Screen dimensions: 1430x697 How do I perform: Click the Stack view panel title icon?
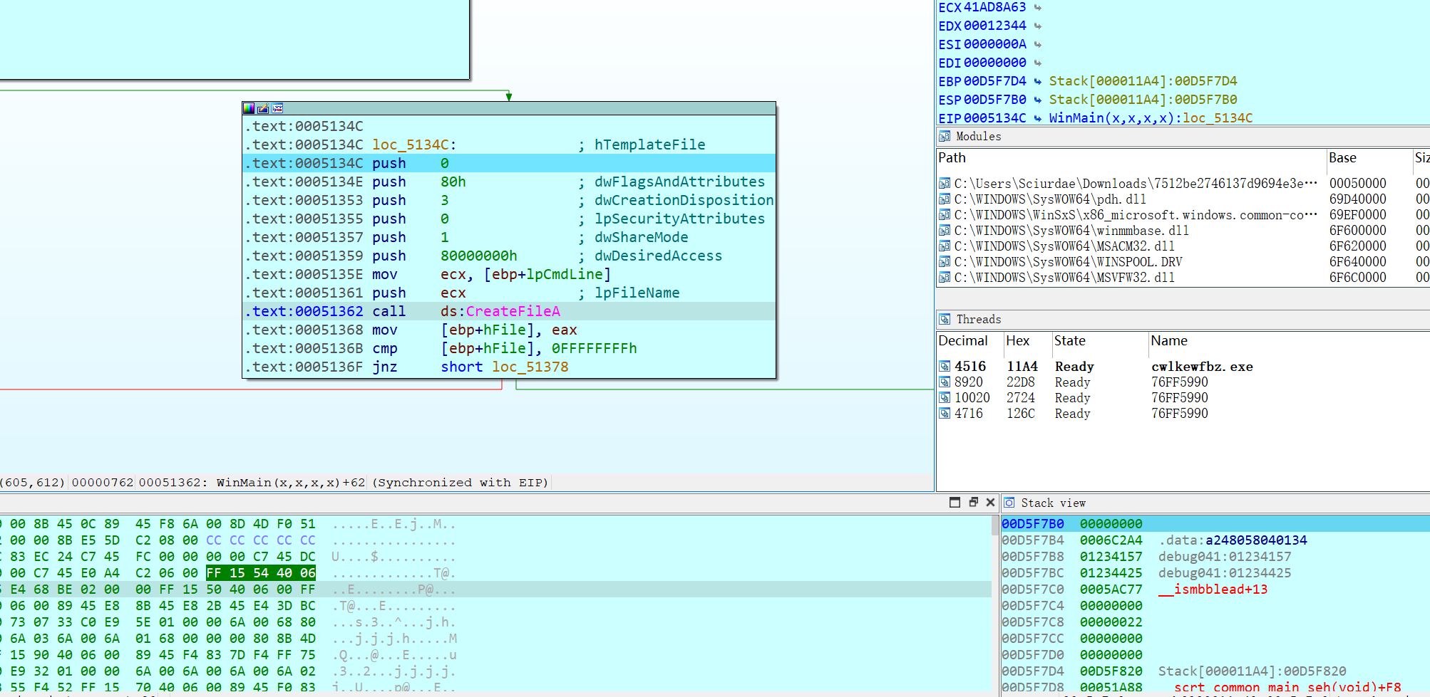[1009, 503]
